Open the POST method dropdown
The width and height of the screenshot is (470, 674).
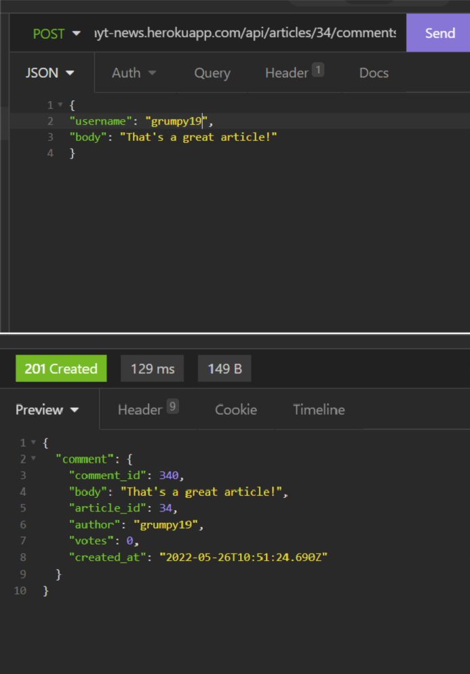[x=56, y=33]
